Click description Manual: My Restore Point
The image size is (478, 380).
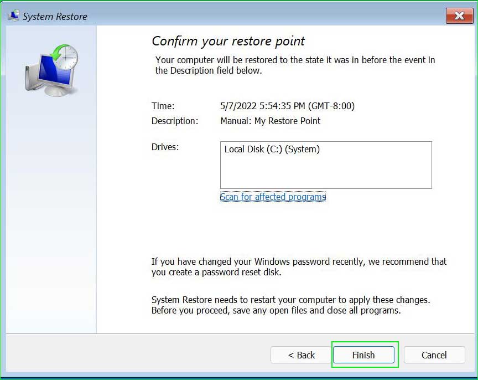(x=271, y=121)
